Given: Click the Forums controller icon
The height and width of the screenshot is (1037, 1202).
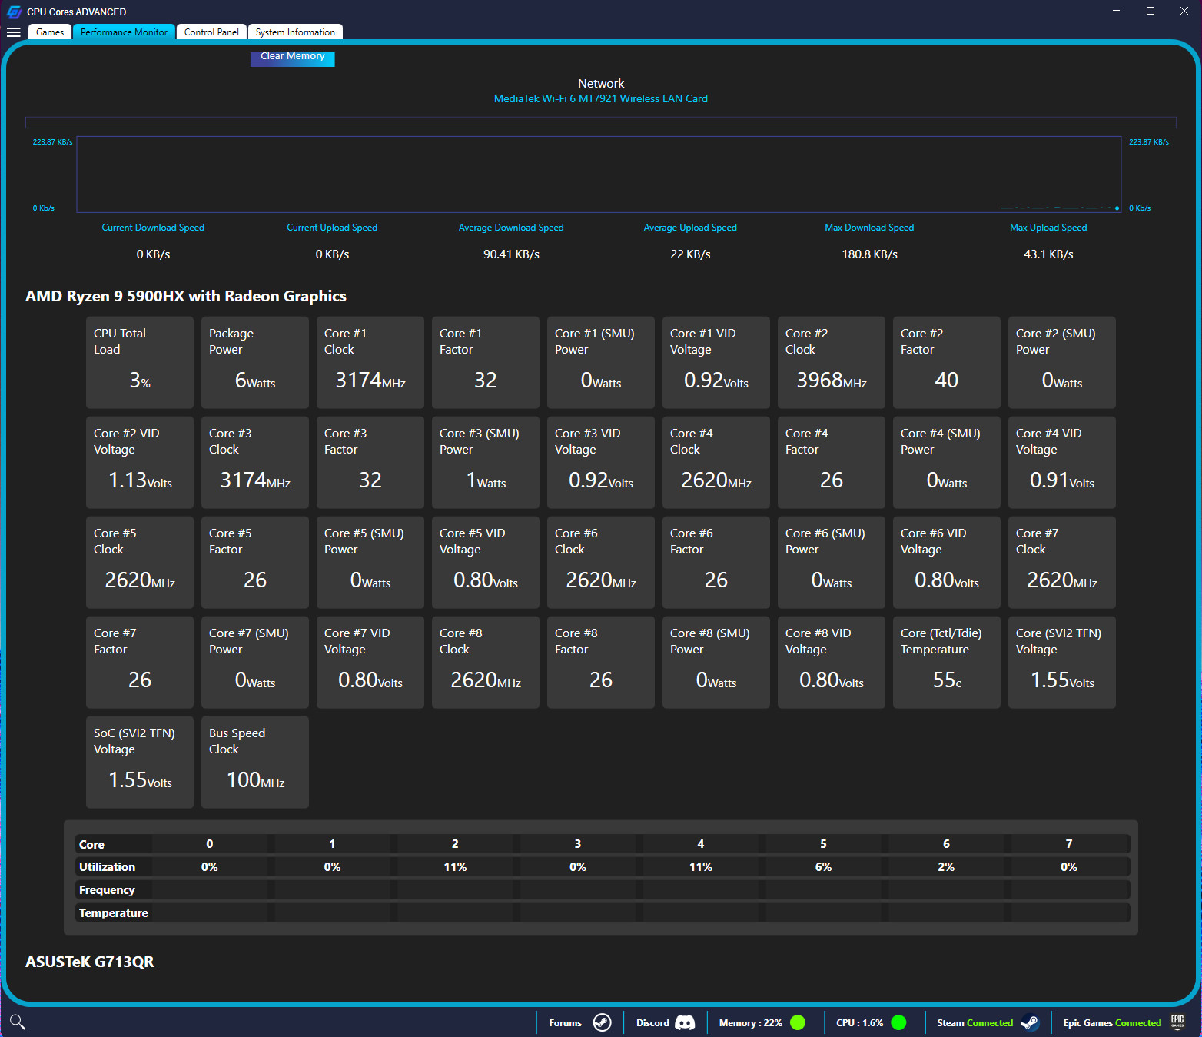Looking at the screenshot, I should (602, 1022).
